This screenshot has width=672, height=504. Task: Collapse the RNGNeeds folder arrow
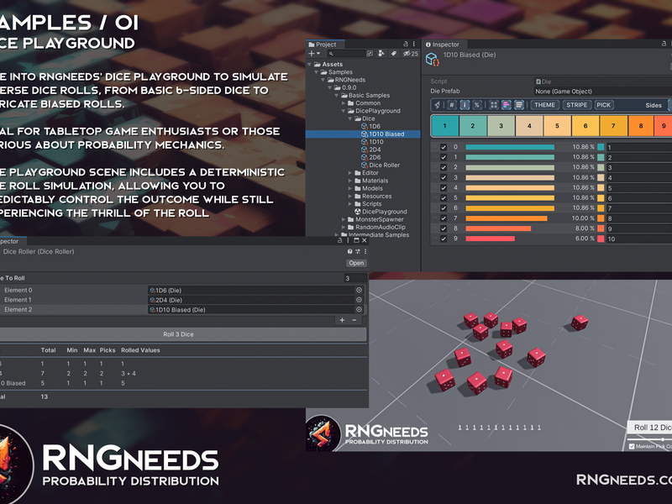pyautogui.click(x=323, y=80)
